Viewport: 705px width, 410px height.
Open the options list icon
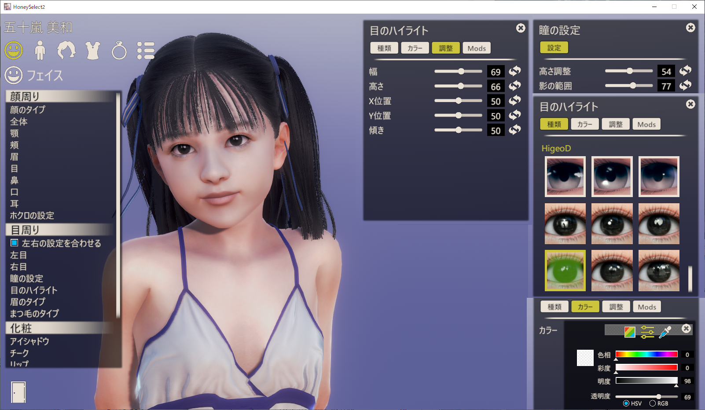(x=146, y=51)
